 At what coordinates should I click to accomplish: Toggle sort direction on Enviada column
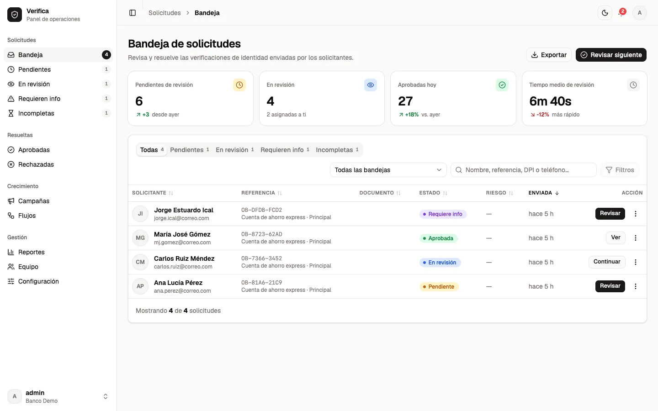544,193
